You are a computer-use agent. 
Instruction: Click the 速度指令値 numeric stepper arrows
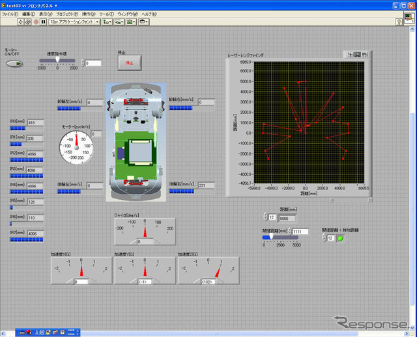pyautogui.click(x=83, y=63)
